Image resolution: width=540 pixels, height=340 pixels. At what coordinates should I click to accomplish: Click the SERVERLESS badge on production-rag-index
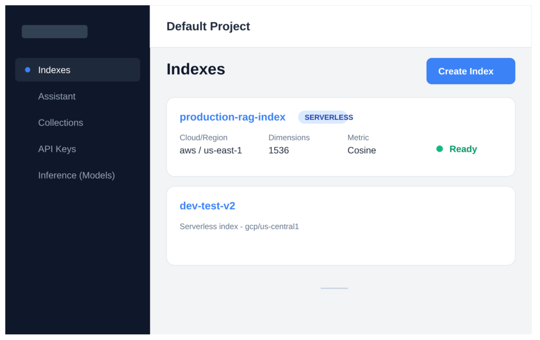[x=325, y=117]
